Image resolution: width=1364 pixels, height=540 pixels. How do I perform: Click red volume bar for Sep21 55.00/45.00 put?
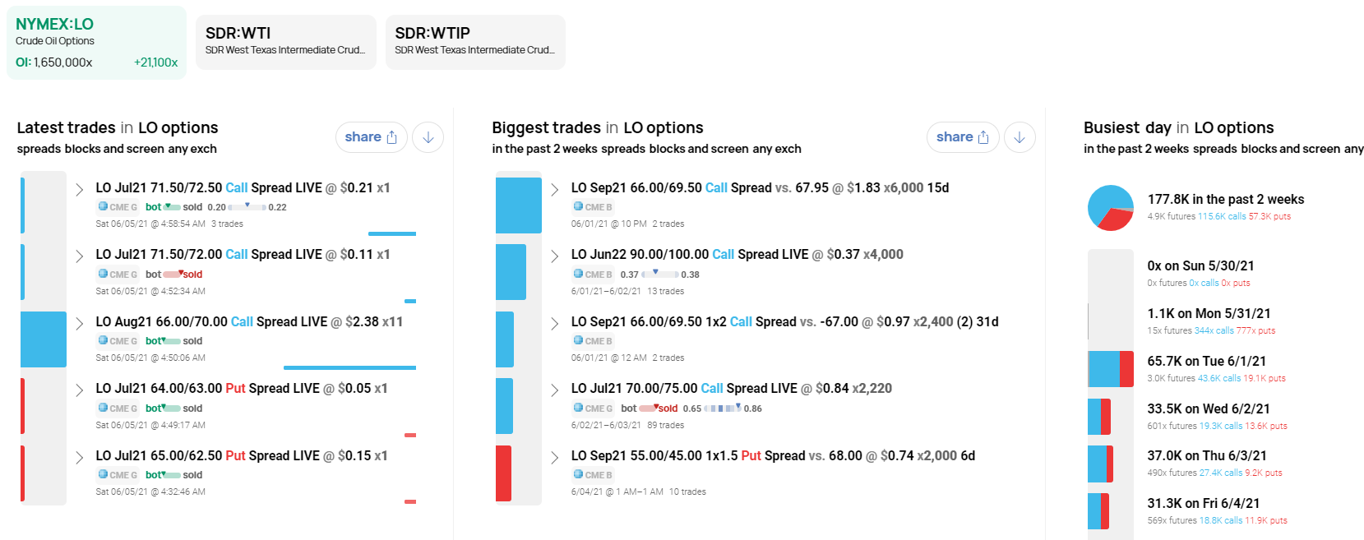tap(503, 473)
